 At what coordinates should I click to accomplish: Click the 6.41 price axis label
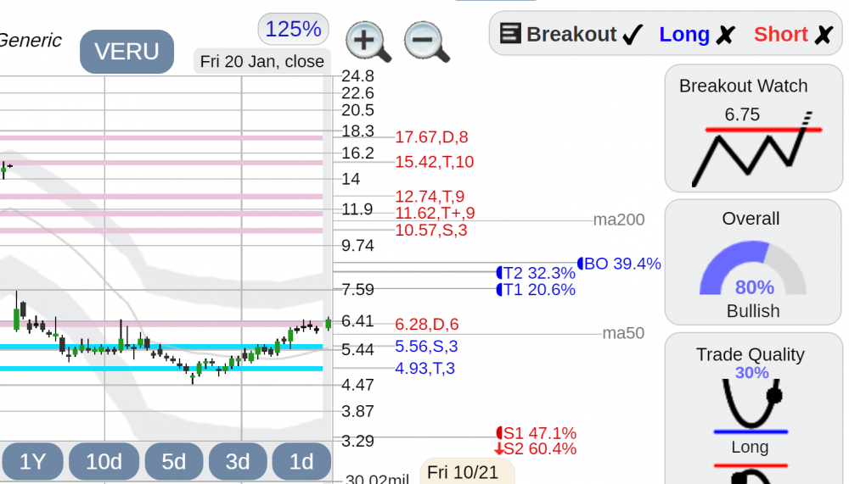(357, 321)
